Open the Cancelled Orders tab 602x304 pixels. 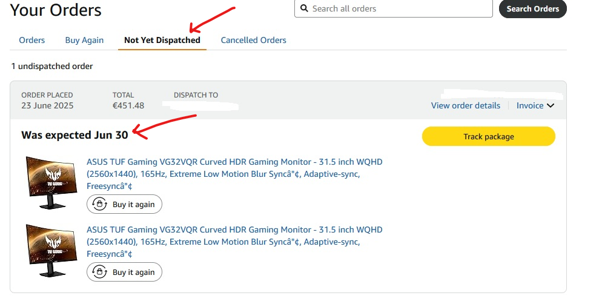(x=253, y=41)
